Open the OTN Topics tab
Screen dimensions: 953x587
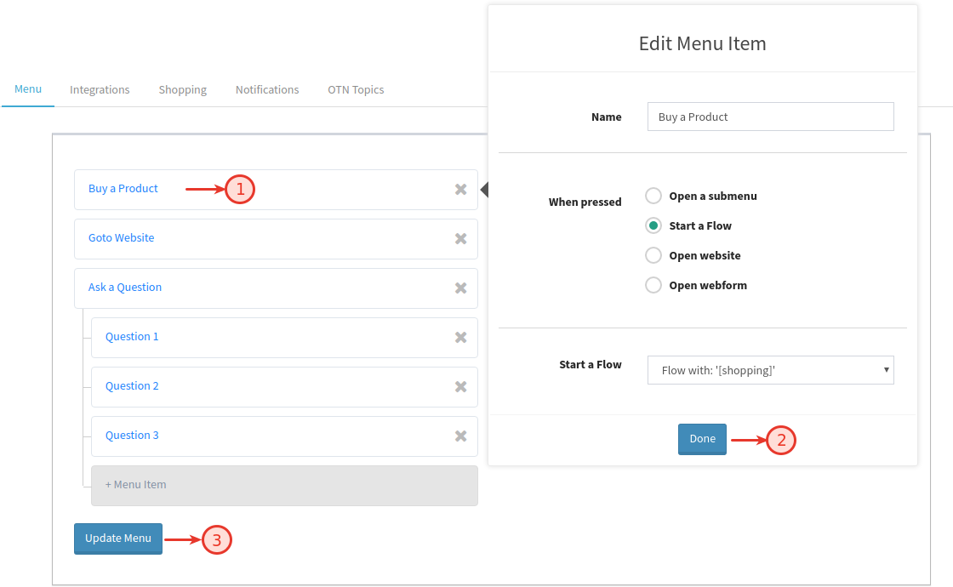coord(356,89)
